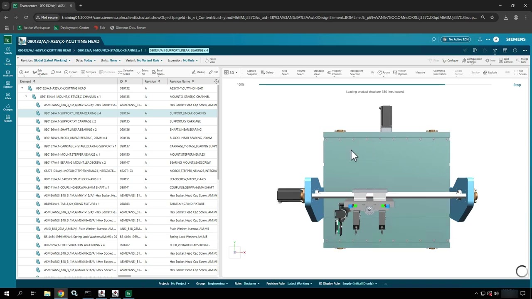Select the Measure tool
Screen dimensions: 532x299
(x=420, y=72)
